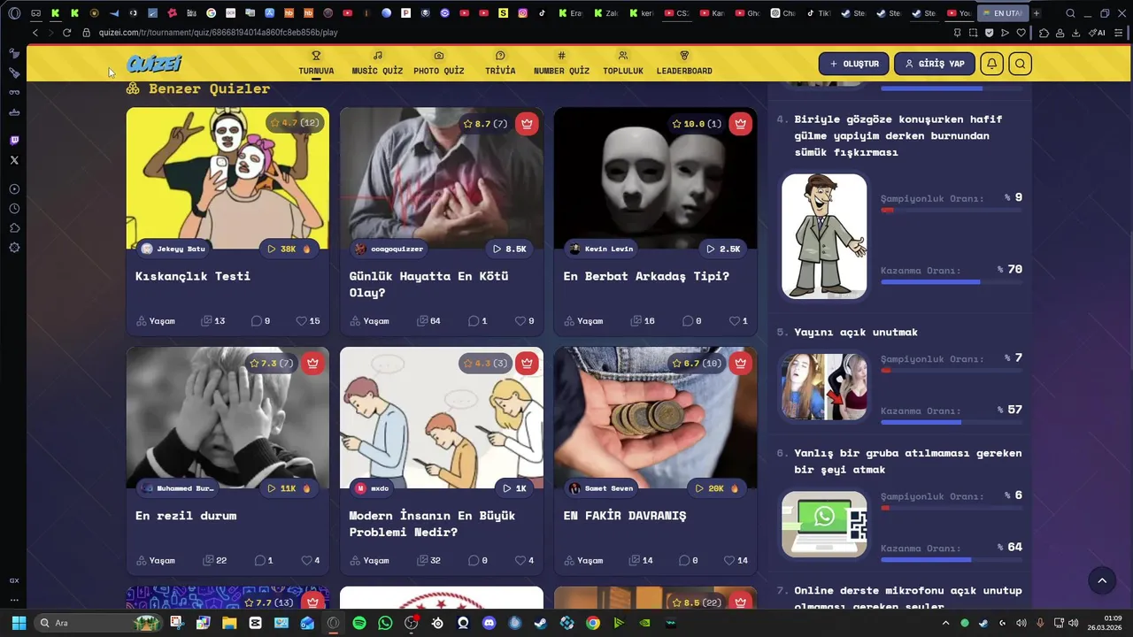Open Twitch icon in browser sidebar

pos(14,141)
